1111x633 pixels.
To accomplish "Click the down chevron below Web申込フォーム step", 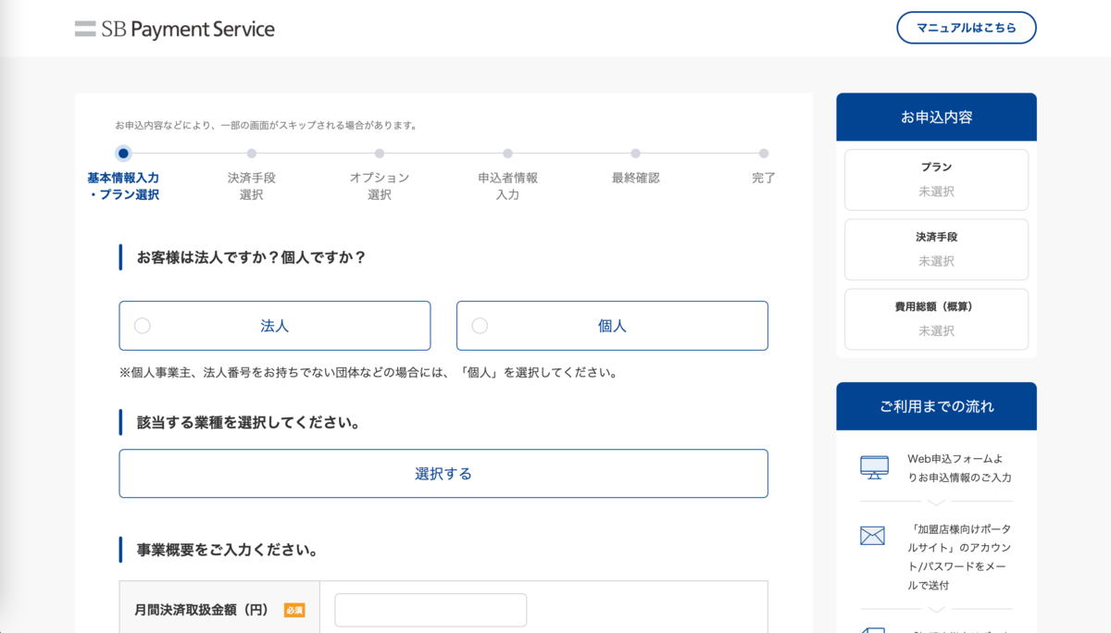I will point(936,502).
